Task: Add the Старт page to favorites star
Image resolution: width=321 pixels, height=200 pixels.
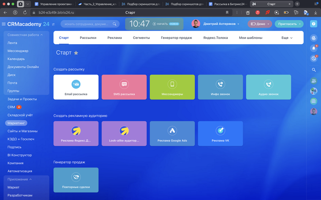Action: coord(76,53)
